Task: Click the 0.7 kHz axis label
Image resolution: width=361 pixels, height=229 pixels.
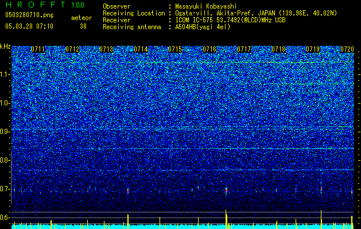Action: 5,189
